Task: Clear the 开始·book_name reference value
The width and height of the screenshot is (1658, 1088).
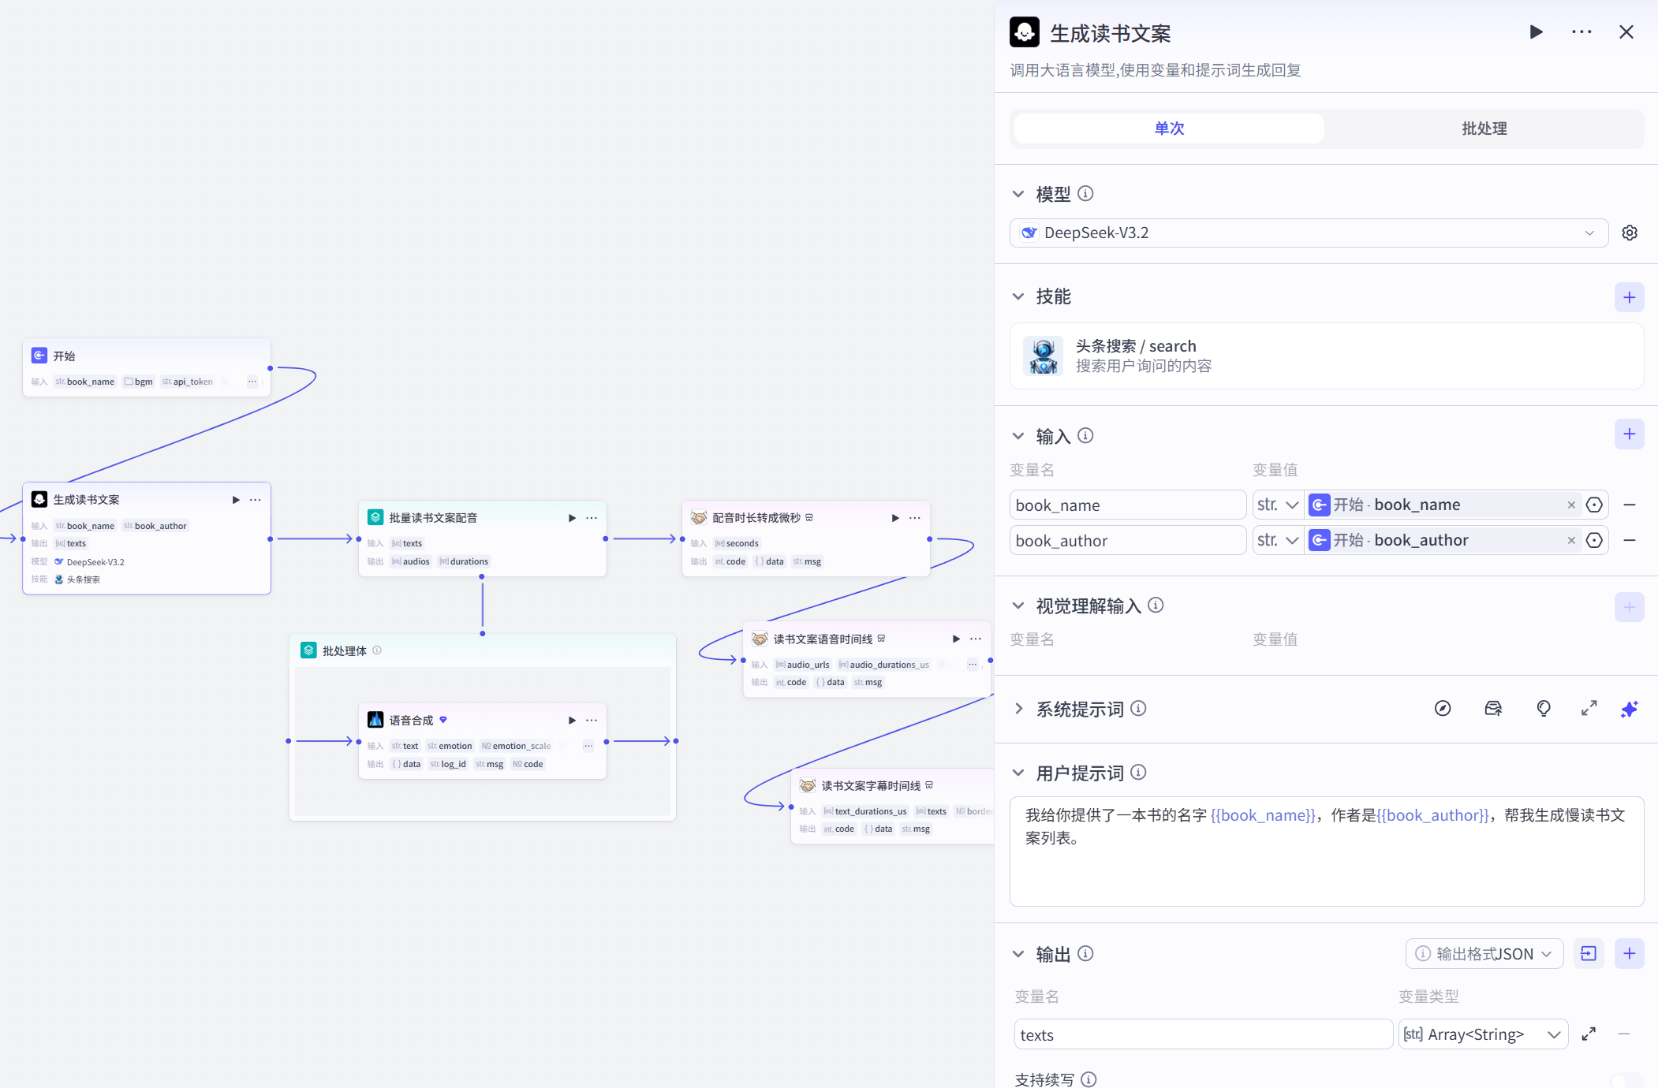Action: 1571,505
